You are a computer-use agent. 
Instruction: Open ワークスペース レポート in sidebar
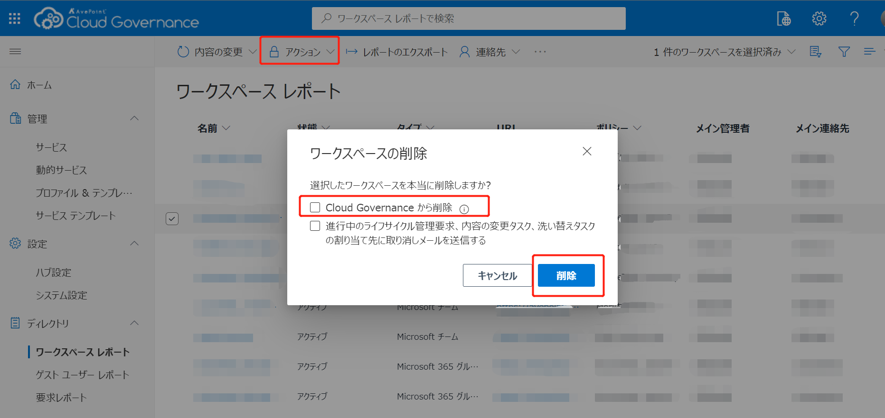click(83, 352)
